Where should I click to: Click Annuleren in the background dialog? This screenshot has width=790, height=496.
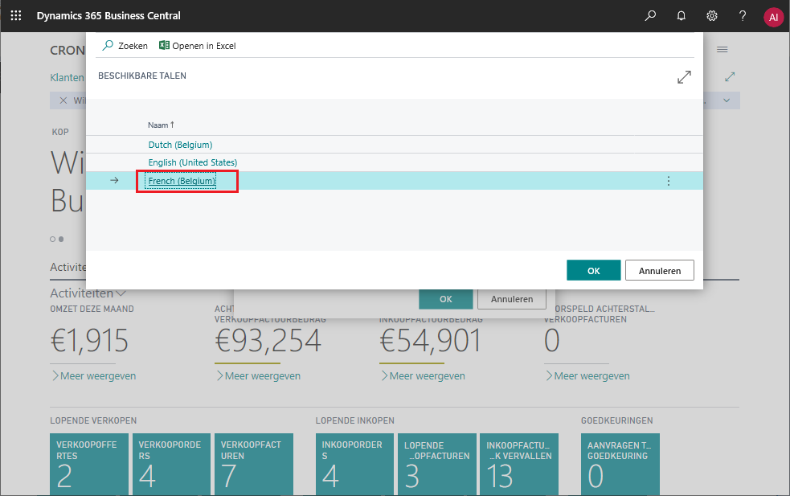512,299
